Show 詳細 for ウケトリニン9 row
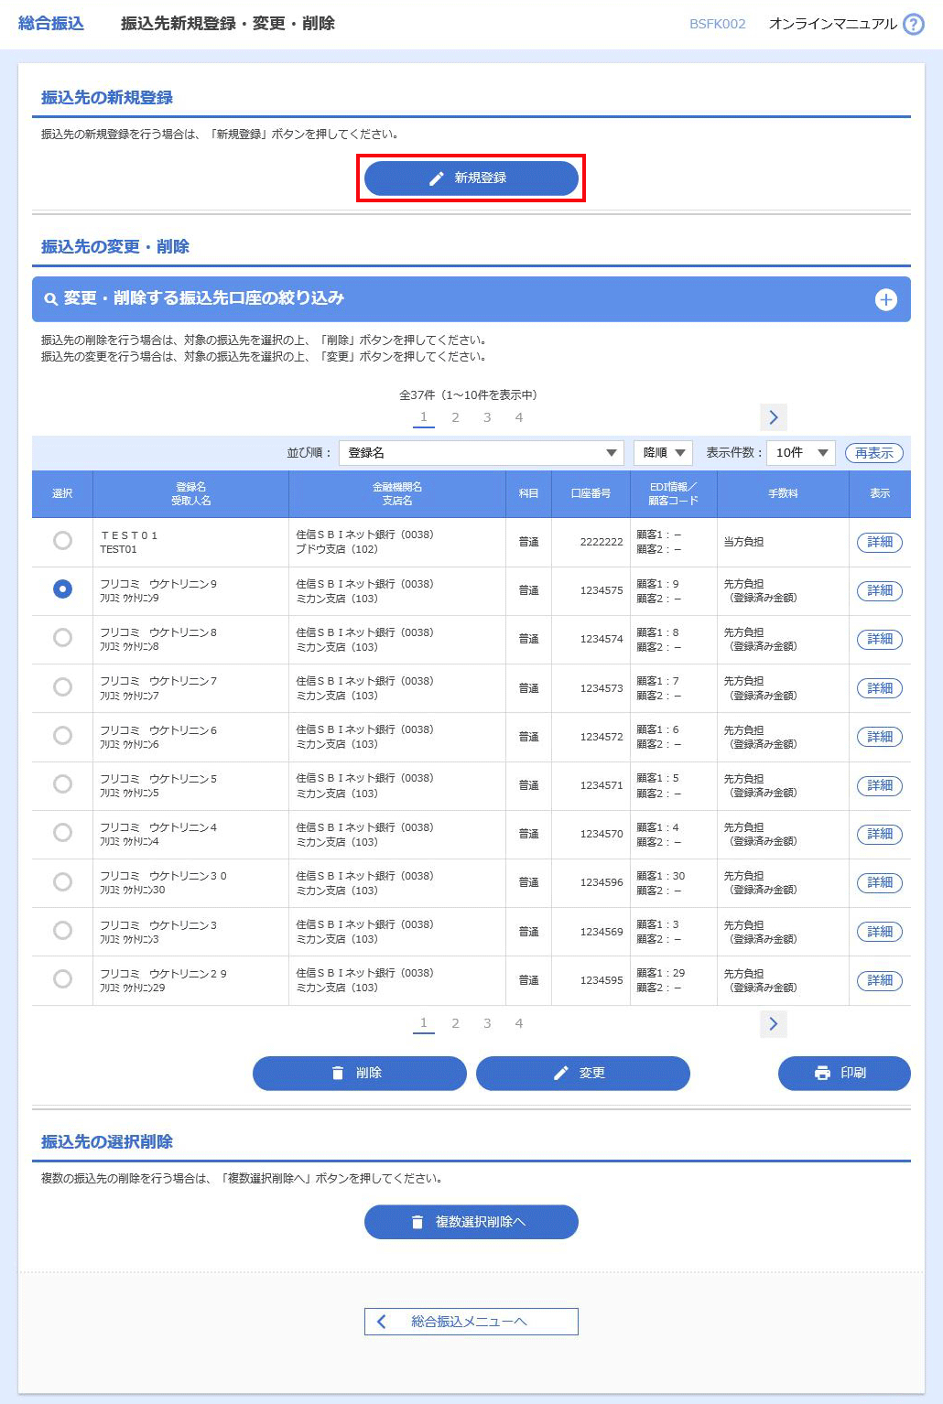 pos(880,590)
